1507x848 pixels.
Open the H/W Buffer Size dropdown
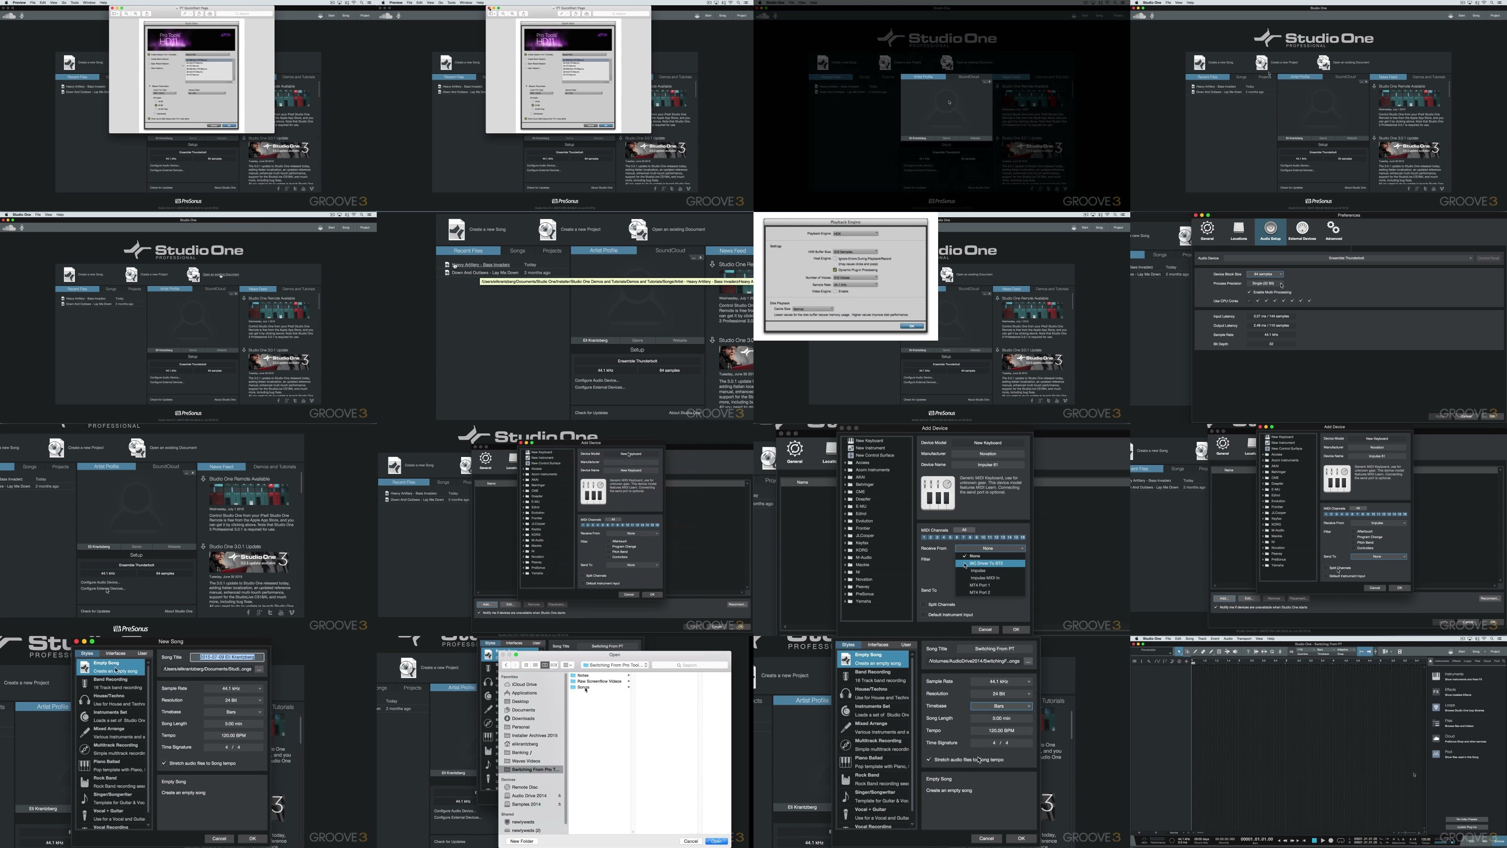coord(855,252)
